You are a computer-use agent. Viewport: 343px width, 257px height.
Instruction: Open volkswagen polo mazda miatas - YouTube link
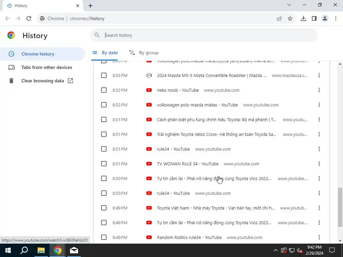point(197,105)
